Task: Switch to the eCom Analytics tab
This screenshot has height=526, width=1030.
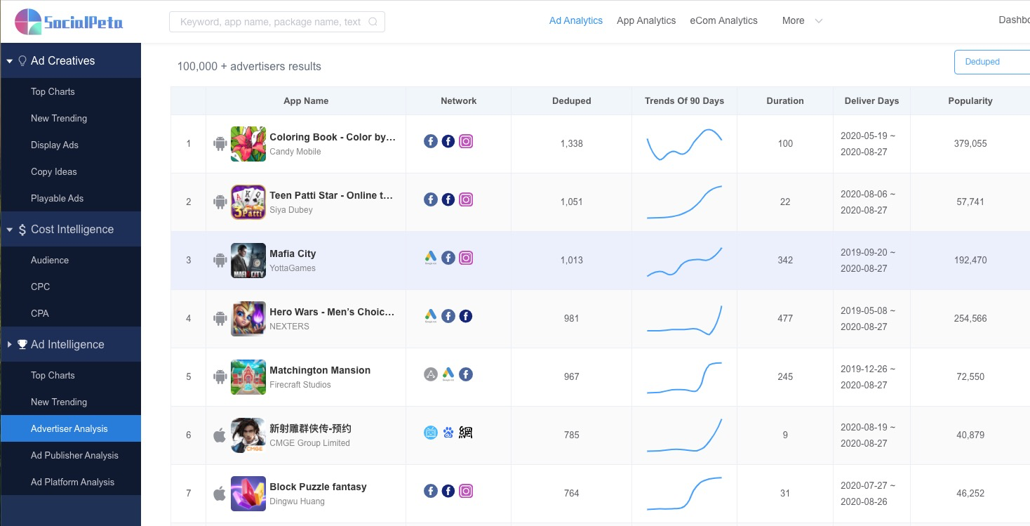Action: click(723, 20)
